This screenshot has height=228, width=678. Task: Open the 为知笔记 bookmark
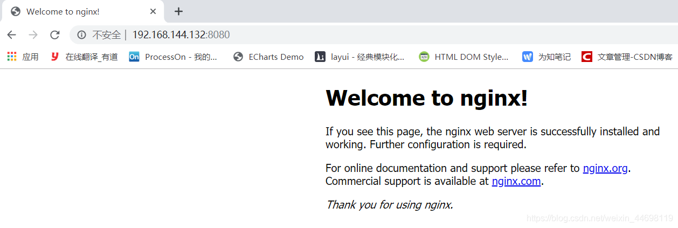[x=546, y=57]
